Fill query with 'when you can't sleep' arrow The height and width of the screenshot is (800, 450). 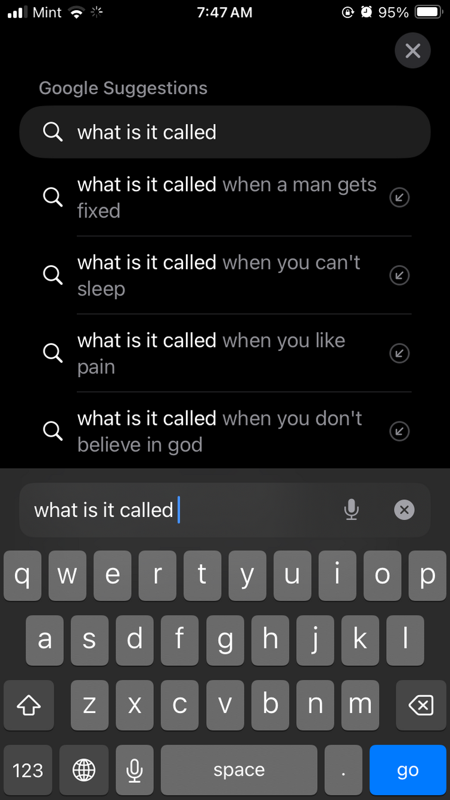pos(399,275)
